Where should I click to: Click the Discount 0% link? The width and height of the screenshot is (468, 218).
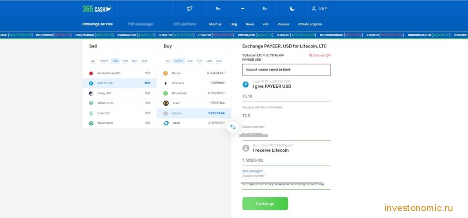tap(319, 55)
